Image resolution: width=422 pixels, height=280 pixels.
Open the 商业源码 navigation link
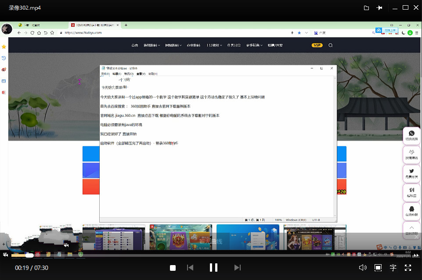point(194,45)
